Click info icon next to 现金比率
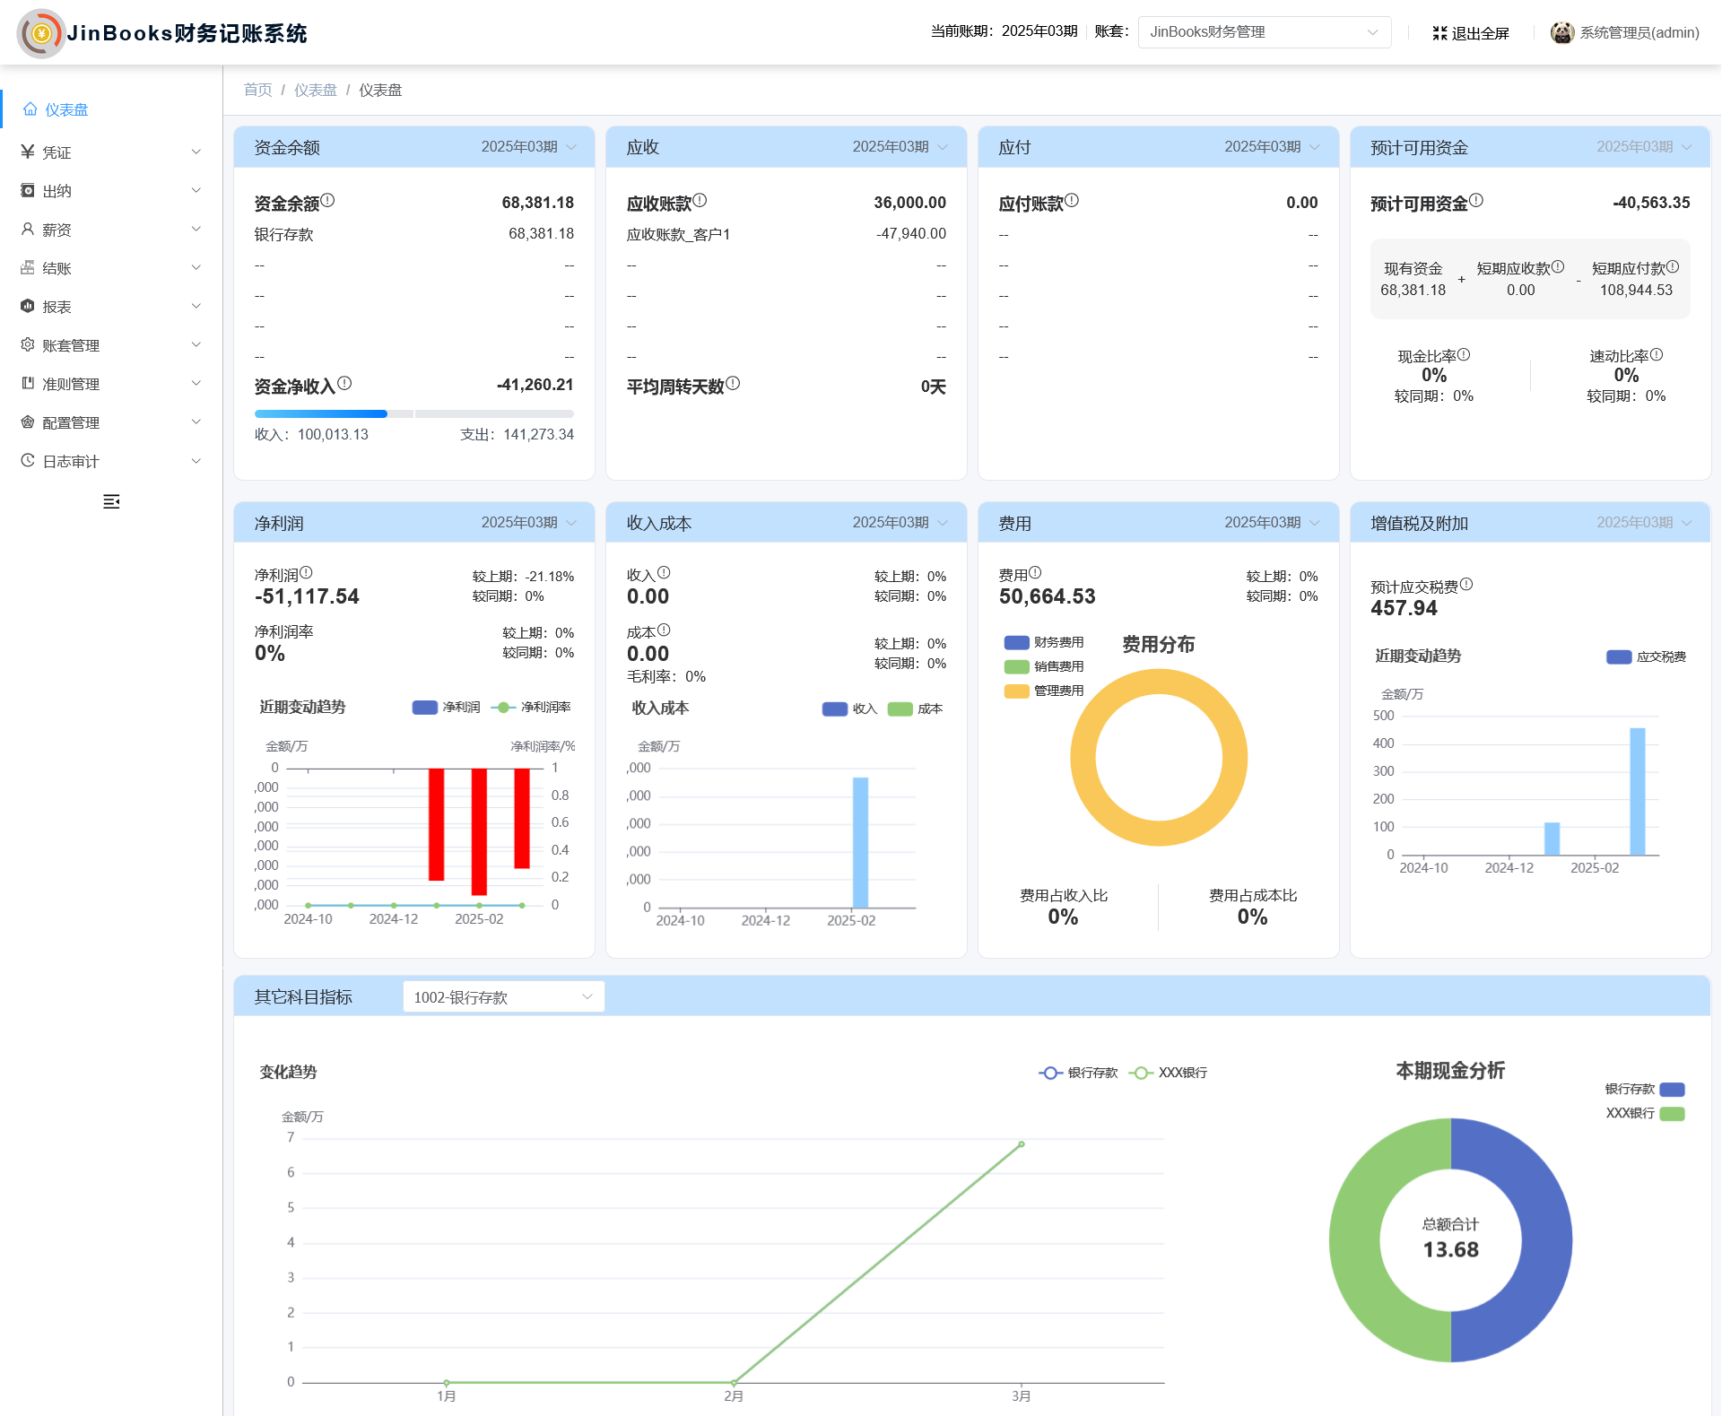This screenshot has width=1722, height=1417. click(x=1464, y=354)
